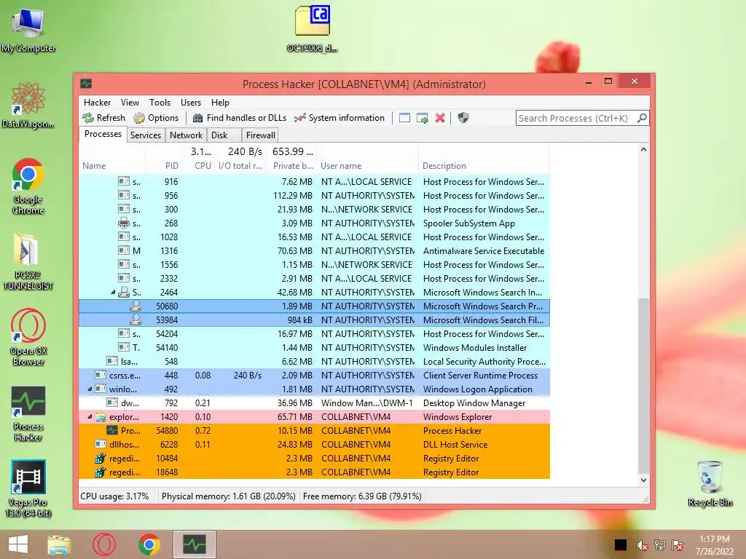Open the Hacker menu

[x=97, y=103]
